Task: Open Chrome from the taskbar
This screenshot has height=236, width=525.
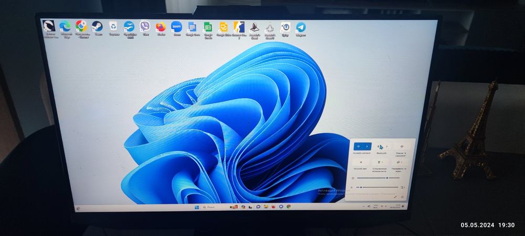Action: pos(288,207)
